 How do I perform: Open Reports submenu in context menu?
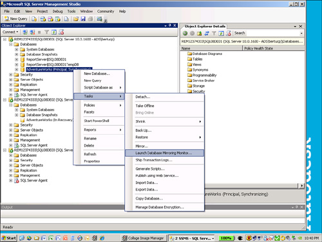(99, 130)
